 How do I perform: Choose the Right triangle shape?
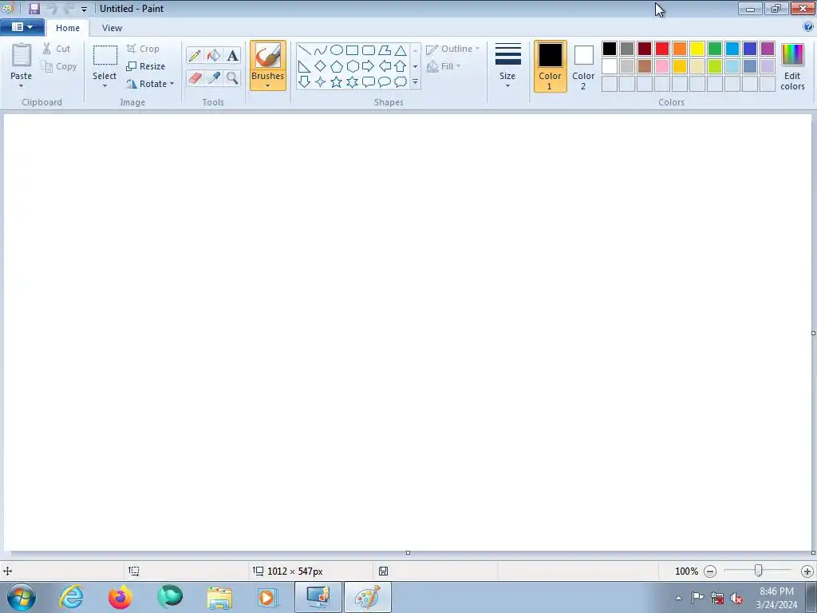coord(304,66)
